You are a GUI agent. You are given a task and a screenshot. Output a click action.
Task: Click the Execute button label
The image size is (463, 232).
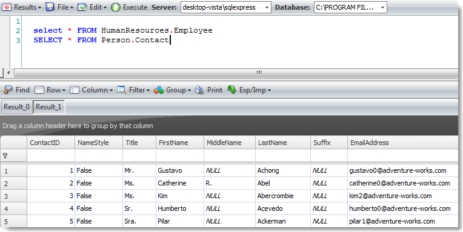135,7
